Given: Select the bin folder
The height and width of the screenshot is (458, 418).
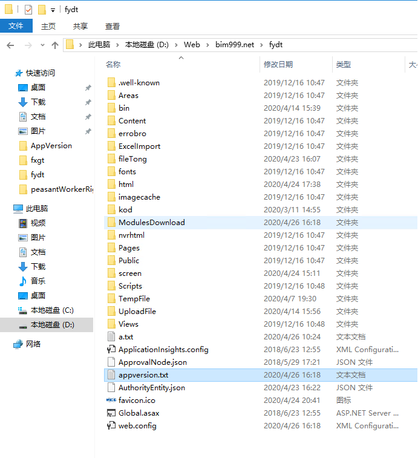Looking at the screenshot, I should click(x=124, y=108).
